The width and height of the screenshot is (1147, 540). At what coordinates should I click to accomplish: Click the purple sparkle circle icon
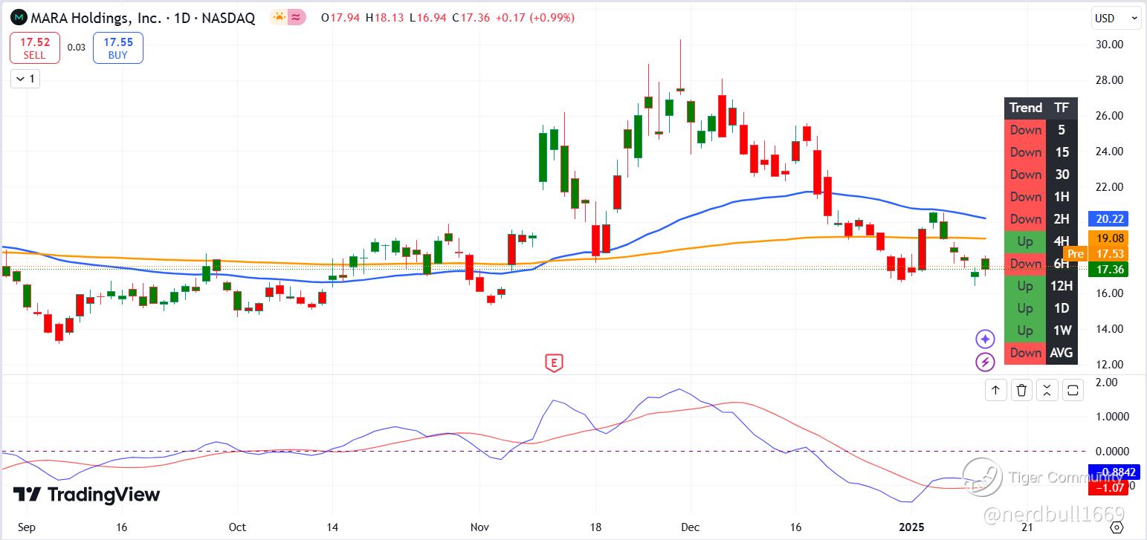(985, 339)
